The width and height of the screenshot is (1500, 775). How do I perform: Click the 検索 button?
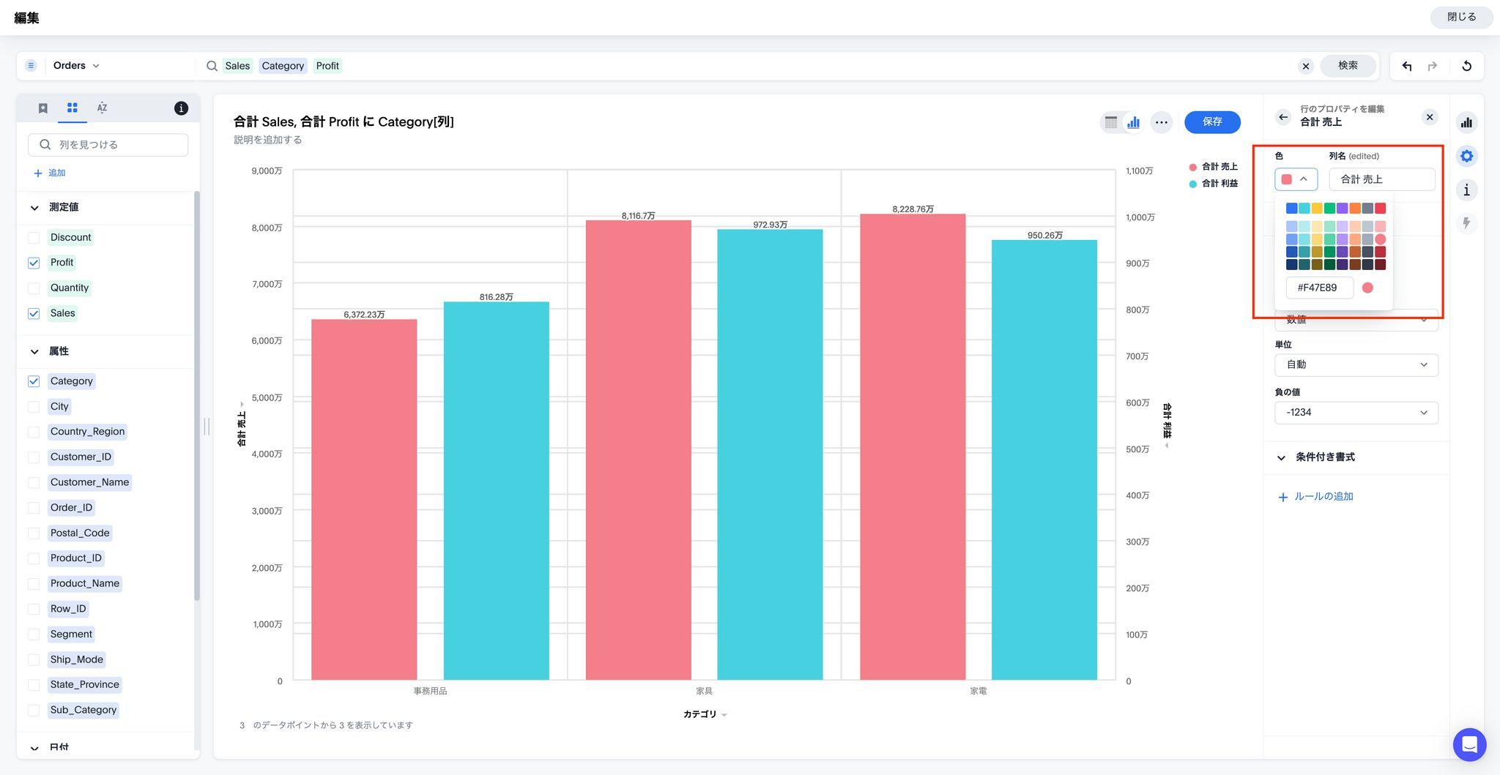pyautogui.click(x=1348, y=66)
